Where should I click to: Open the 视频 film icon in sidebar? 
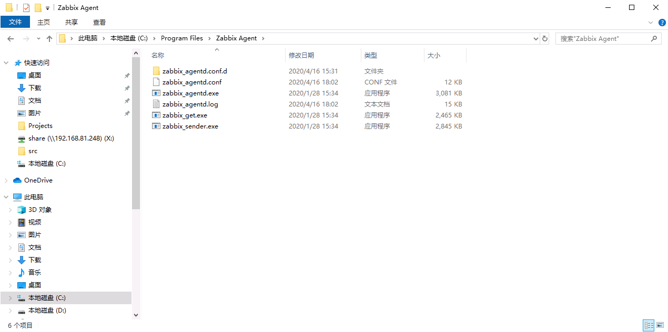point(22,222)
